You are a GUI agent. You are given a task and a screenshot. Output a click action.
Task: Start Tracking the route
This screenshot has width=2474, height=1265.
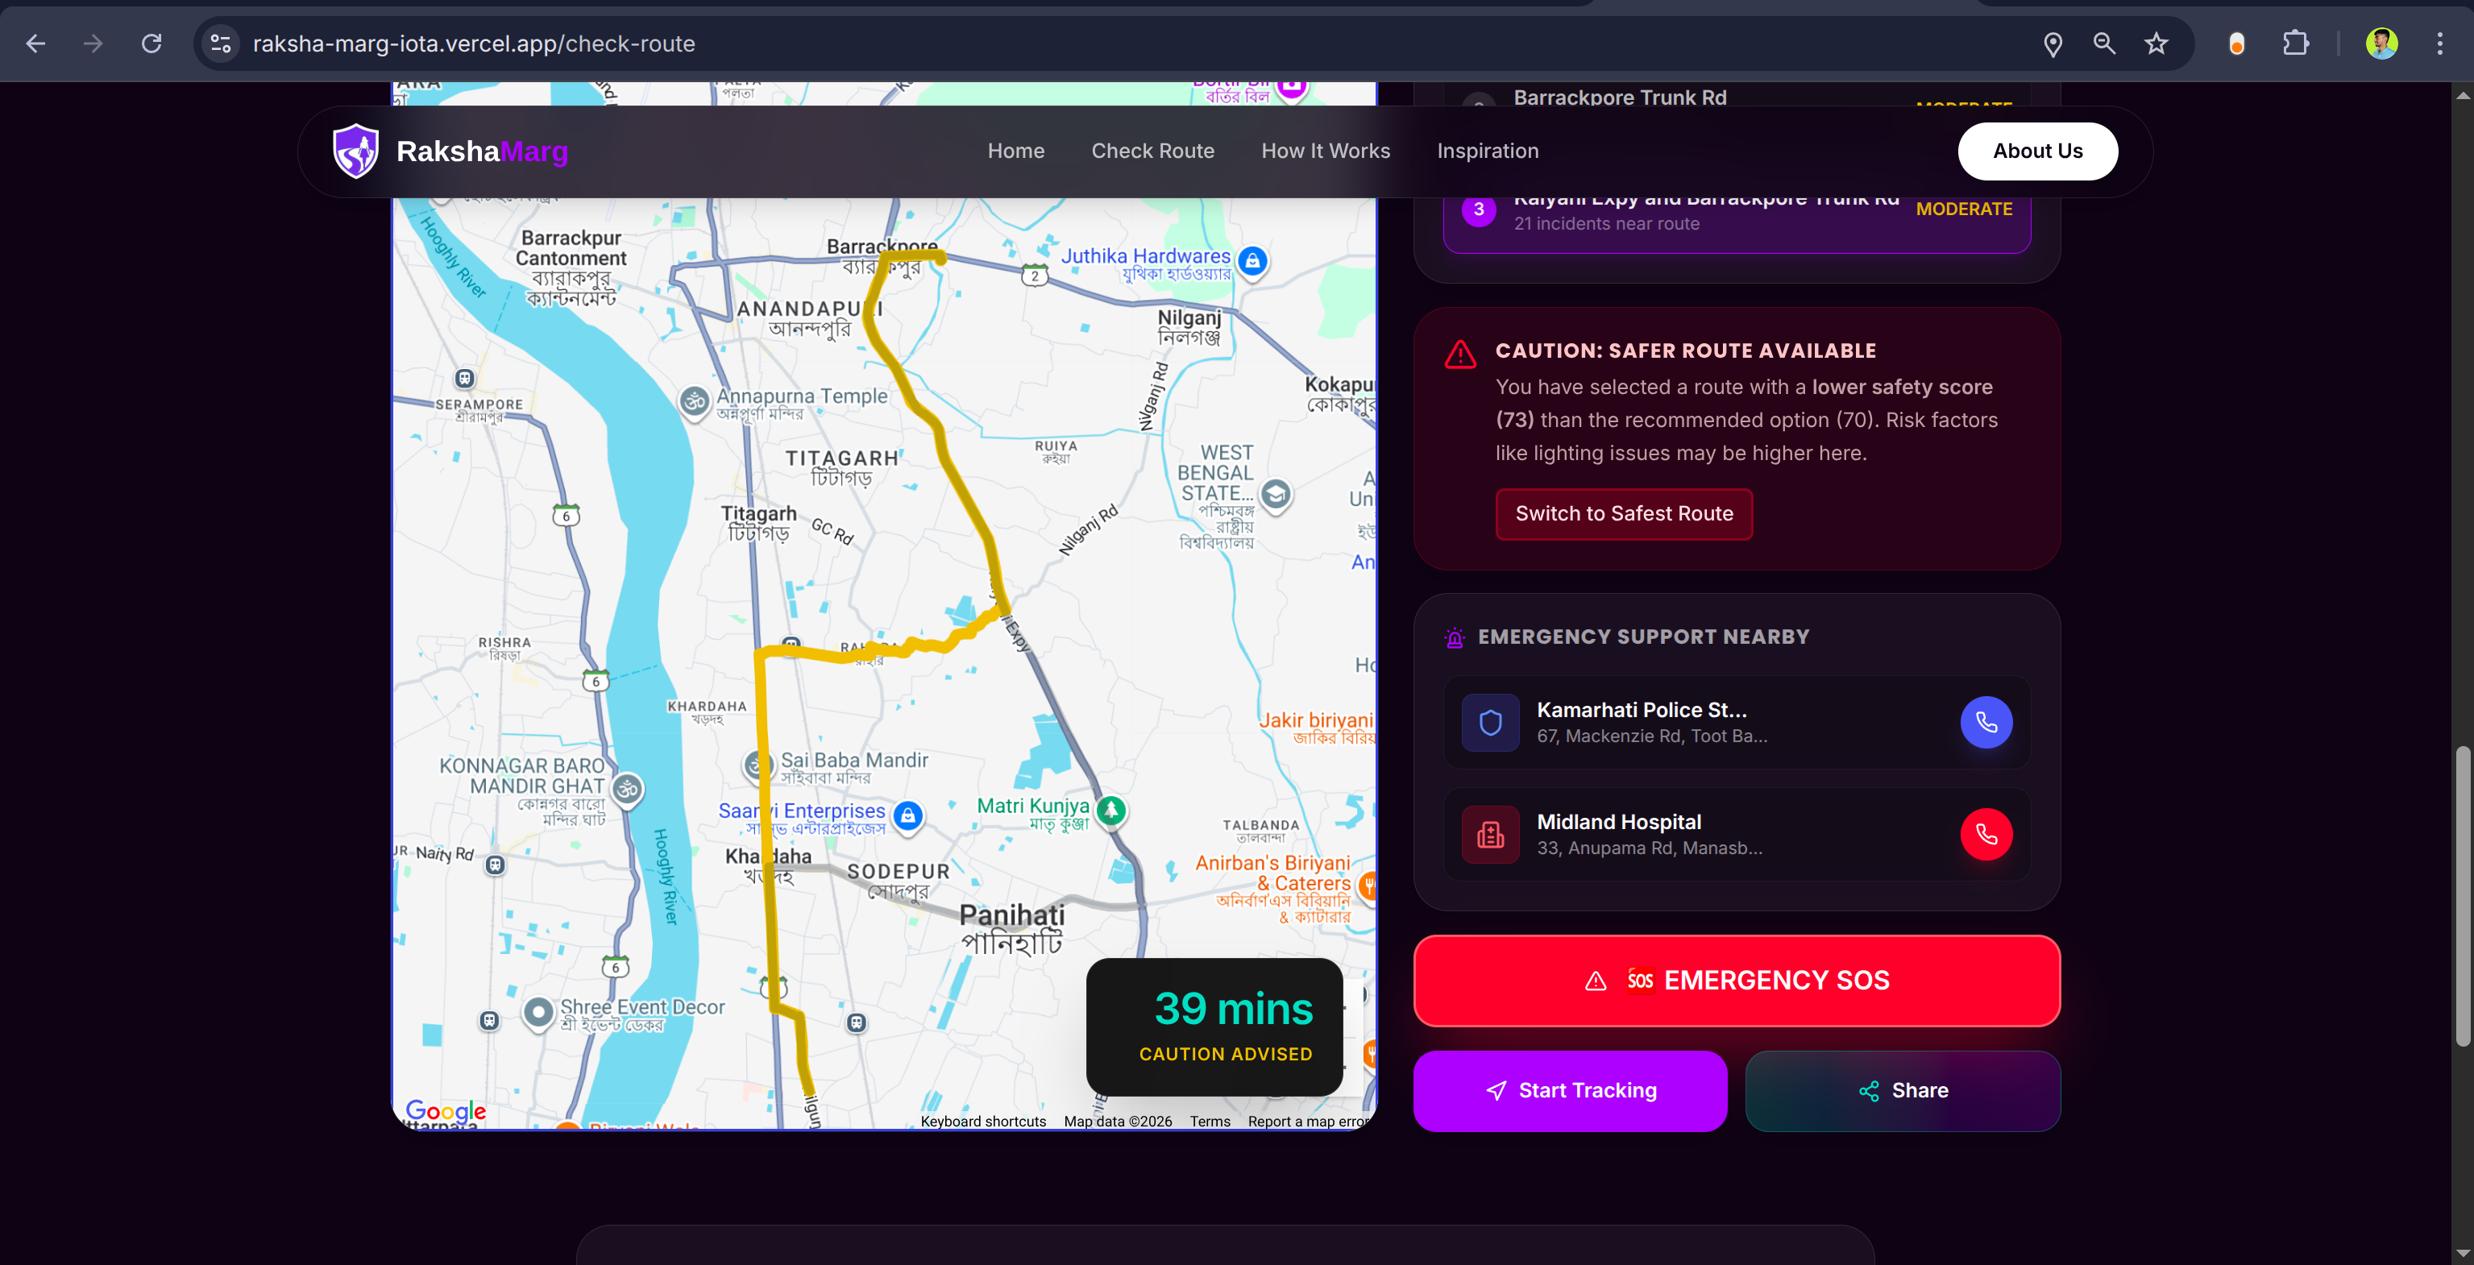tap(1569, 1090)
